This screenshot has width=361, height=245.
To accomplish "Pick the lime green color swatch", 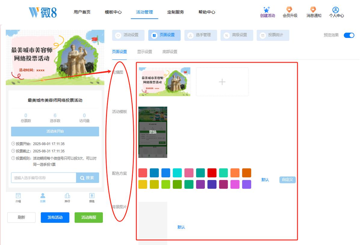I will point(166,184).
